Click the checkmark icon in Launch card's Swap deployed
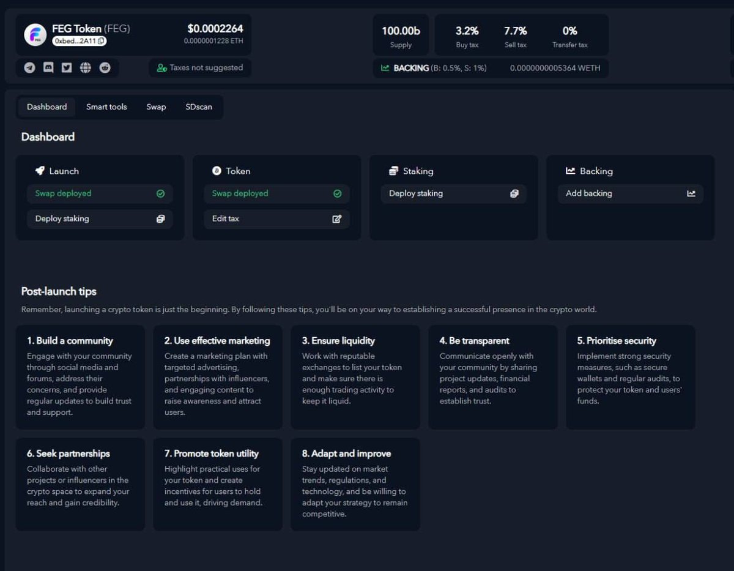734x571 pixels. (x=160, y=193)
